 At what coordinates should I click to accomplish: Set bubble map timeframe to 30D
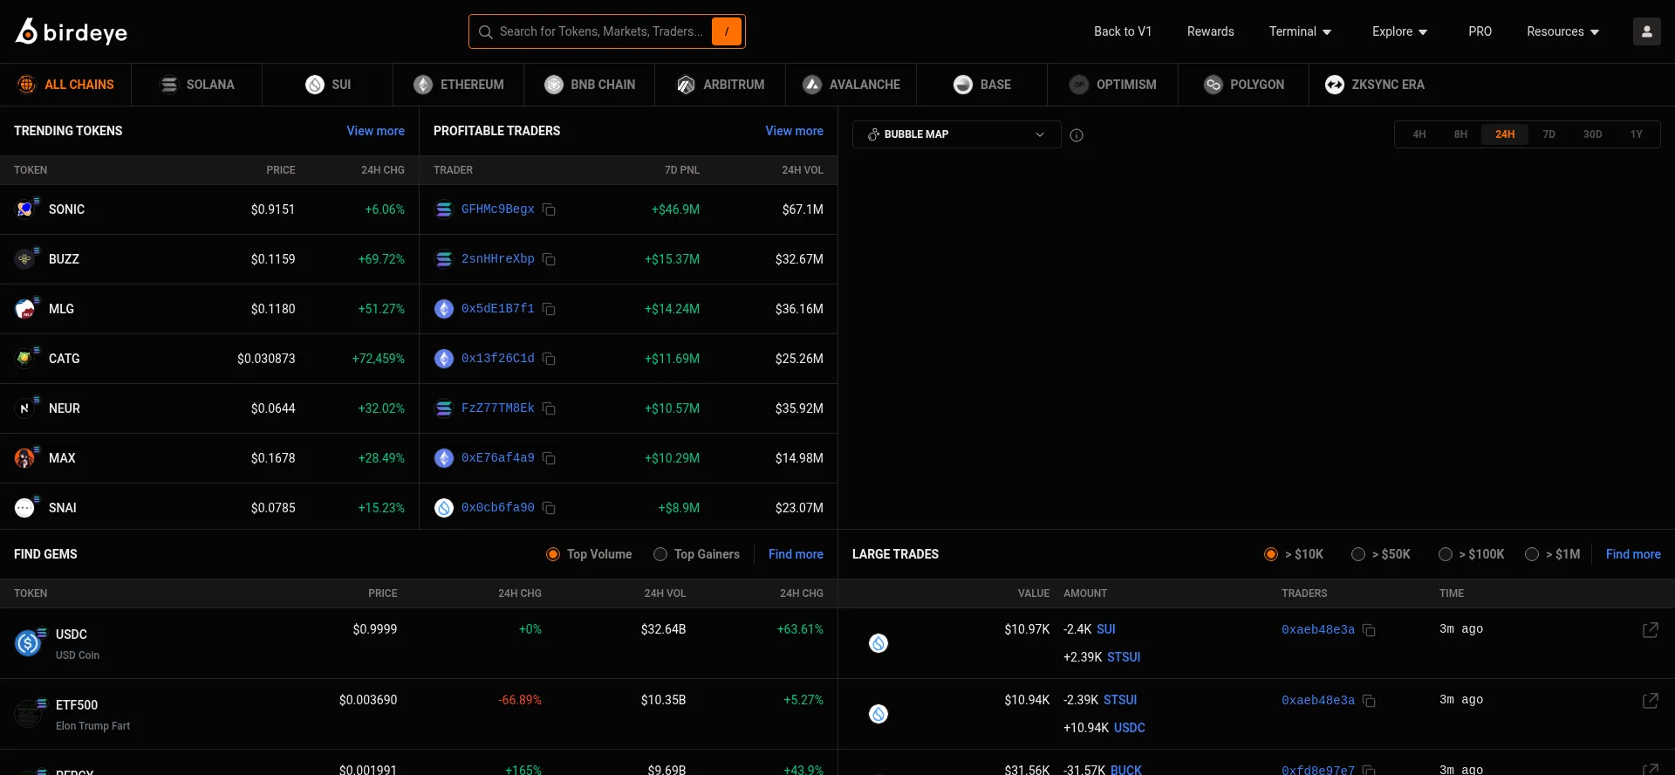pos(1593,134)
